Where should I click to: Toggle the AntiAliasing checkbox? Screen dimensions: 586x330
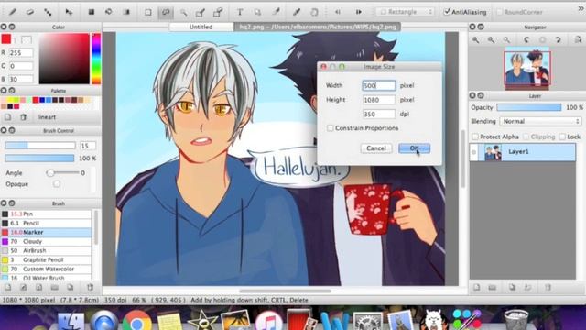click(447, 12)
